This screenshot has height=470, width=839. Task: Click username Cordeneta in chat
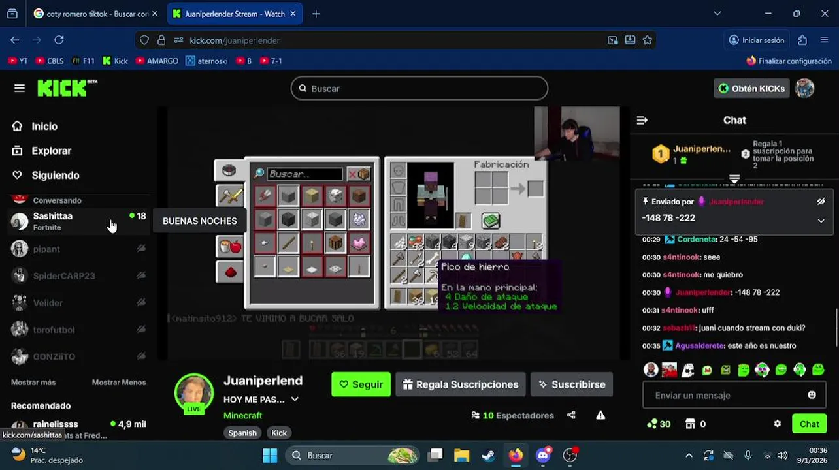(x=697, y=239)
